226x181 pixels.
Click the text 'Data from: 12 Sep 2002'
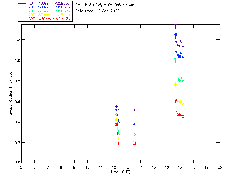[97, 11]
